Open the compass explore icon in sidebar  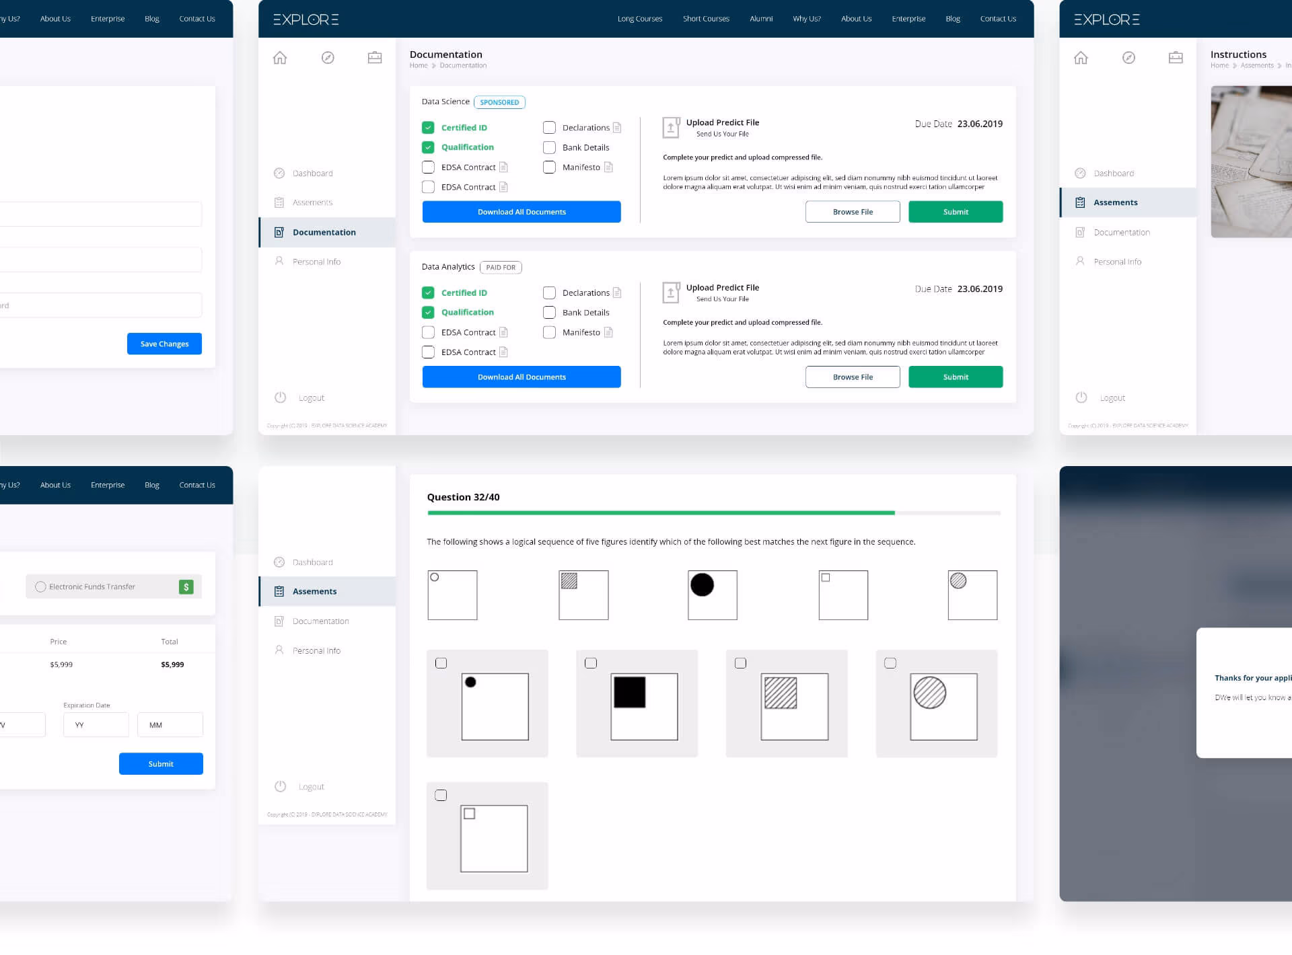328,58
